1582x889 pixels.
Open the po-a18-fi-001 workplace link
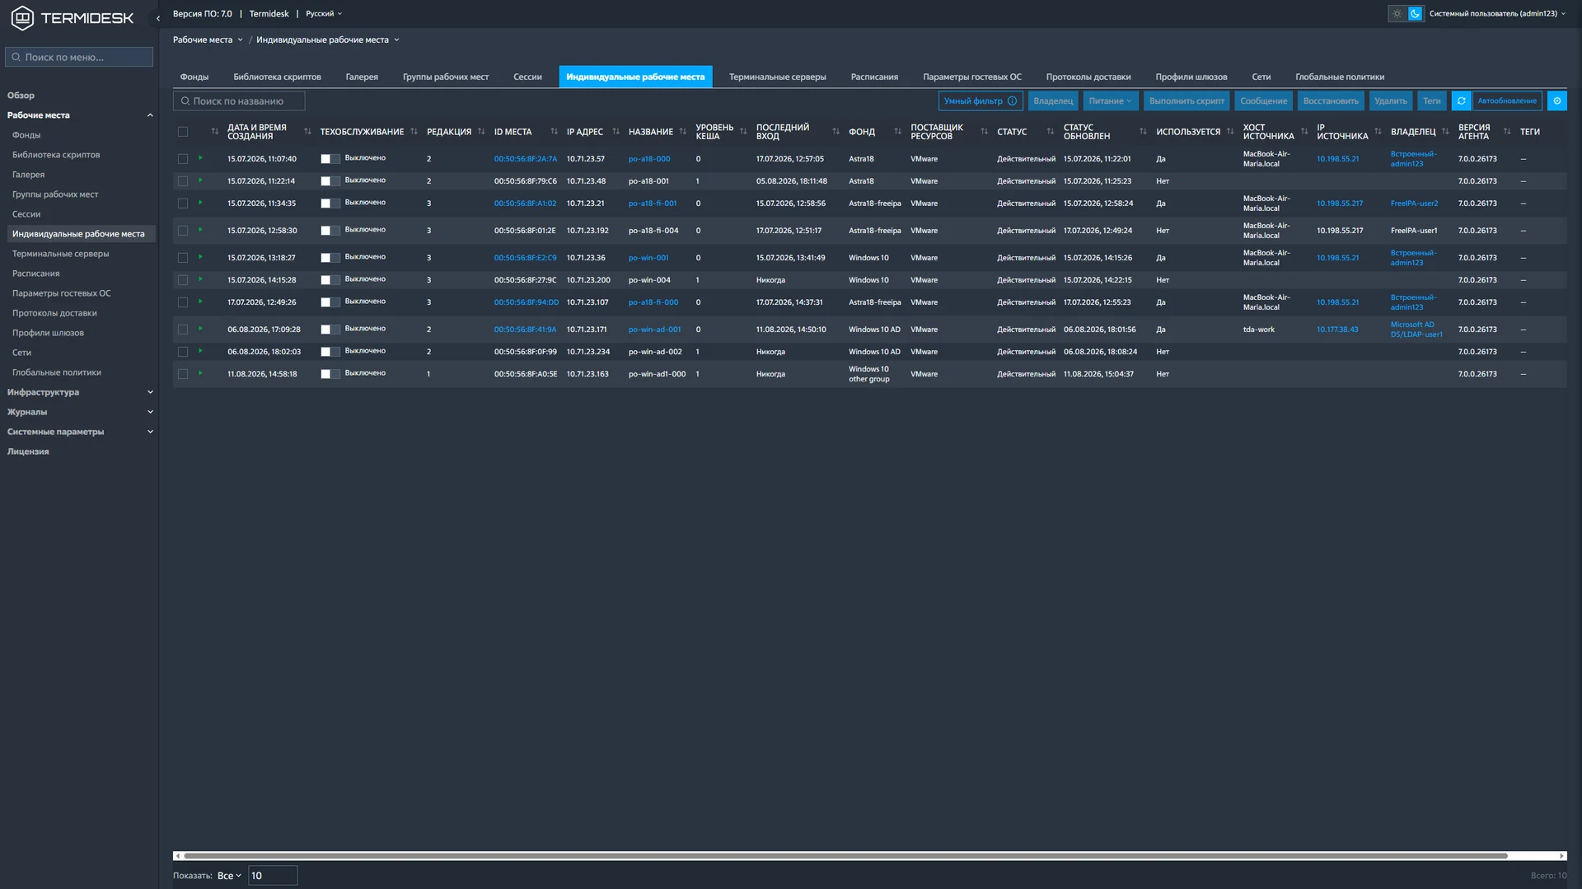point(653,204)
